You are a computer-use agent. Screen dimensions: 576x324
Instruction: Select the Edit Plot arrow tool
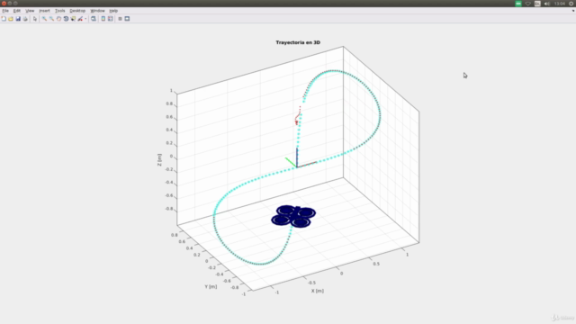click(x=35, y=19)
